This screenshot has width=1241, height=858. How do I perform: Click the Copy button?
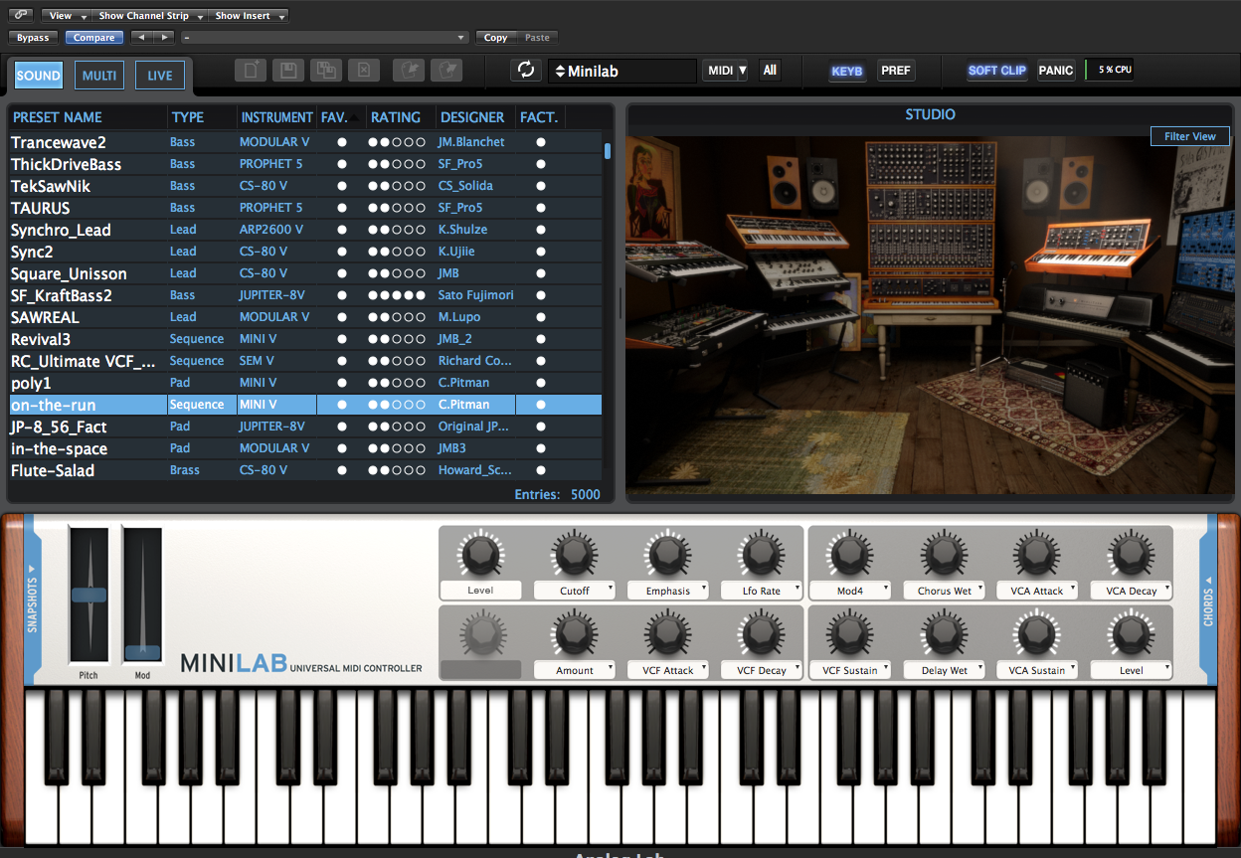[x=496, y=38]
